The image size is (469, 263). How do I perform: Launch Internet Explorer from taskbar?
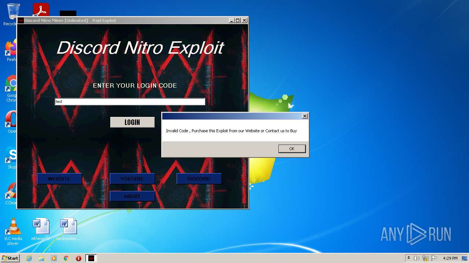(x=29, y=258)
